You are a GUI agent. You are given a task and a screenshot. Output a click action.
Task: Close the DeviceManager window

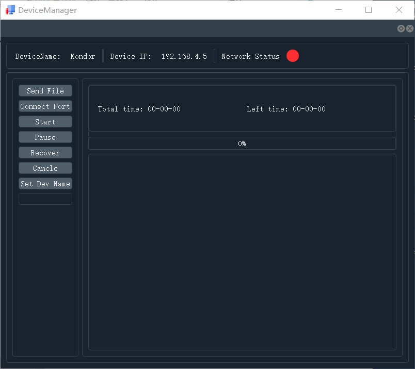pyautogui.click(x=399, y=10)
